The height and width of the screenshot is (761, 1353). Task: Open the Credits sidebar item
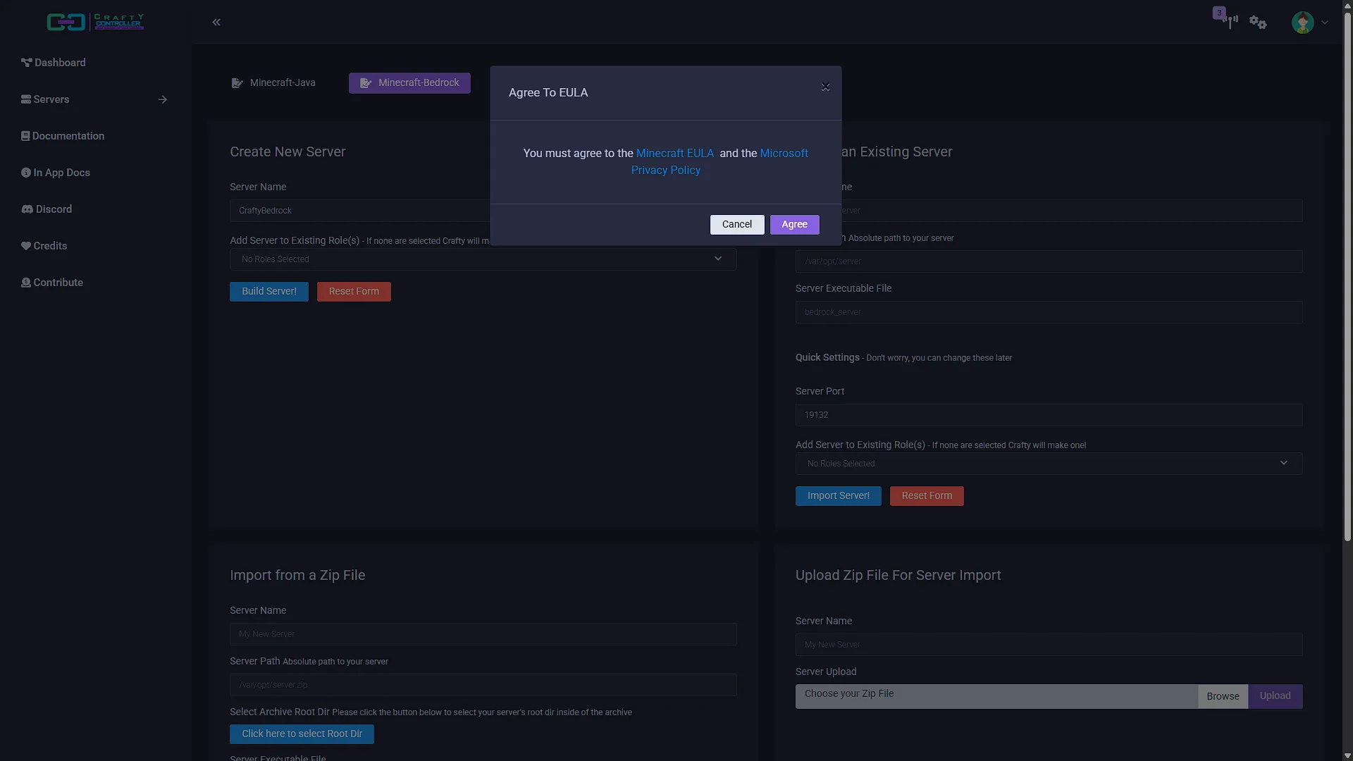tap(44, 246)
